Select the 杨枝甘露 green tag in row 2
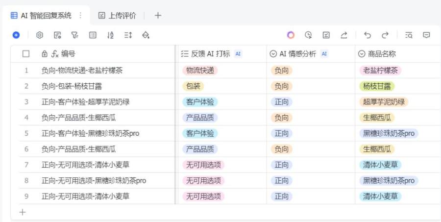 pos(376,86)
